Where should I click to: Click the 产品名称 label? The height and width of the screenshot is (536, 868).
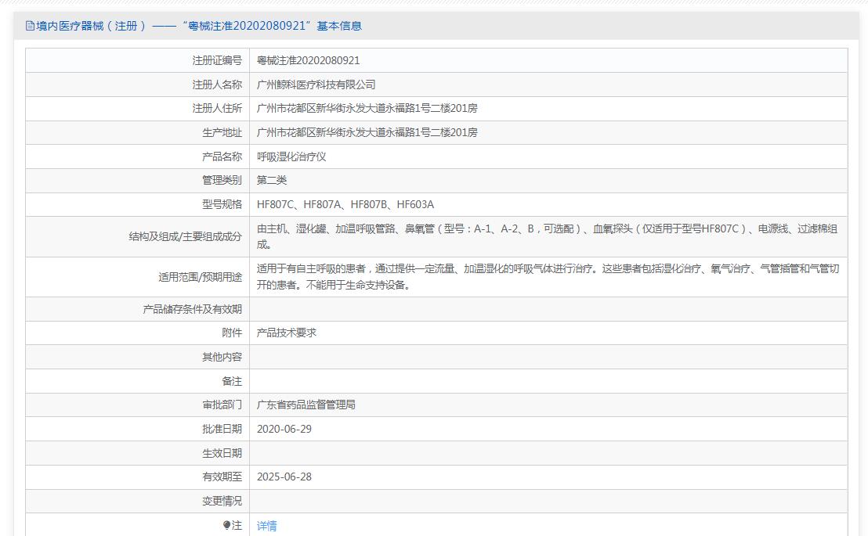click(222, 156)
